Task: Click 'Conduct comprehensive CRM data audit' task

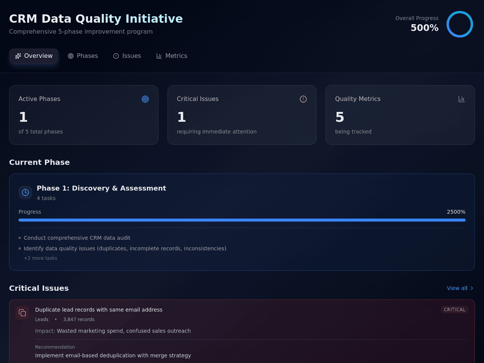Action: tap(77, 238)
